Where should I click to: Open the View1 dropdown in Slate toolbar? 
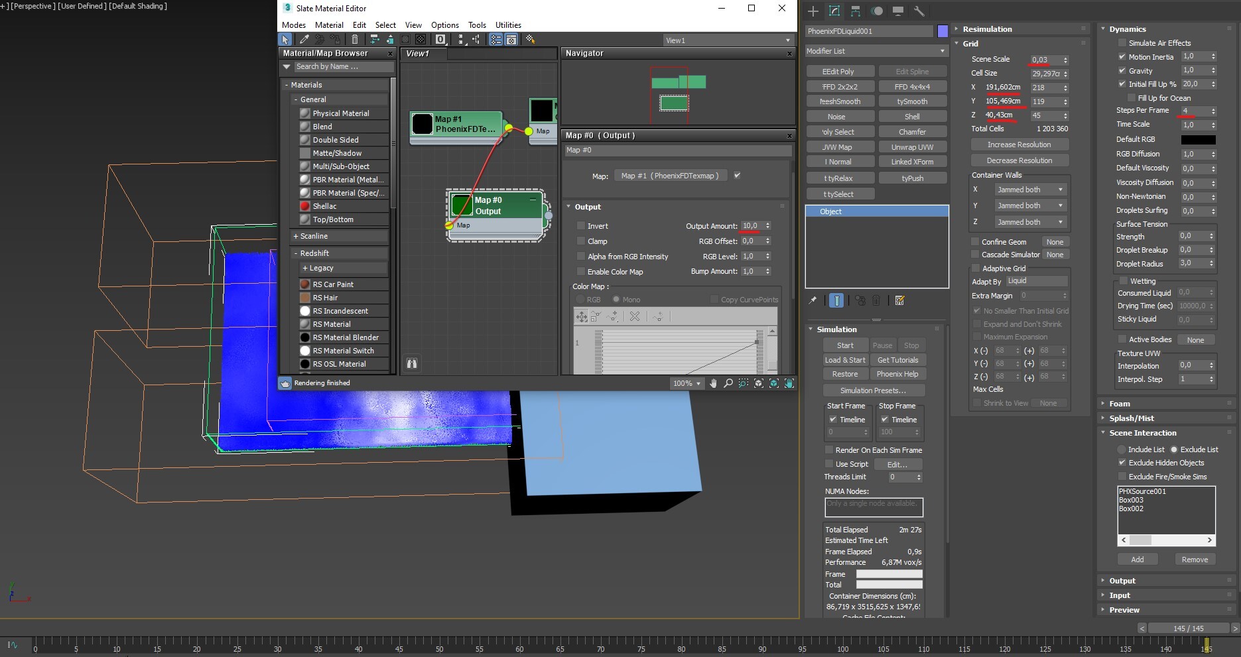[x=729, y=40]
